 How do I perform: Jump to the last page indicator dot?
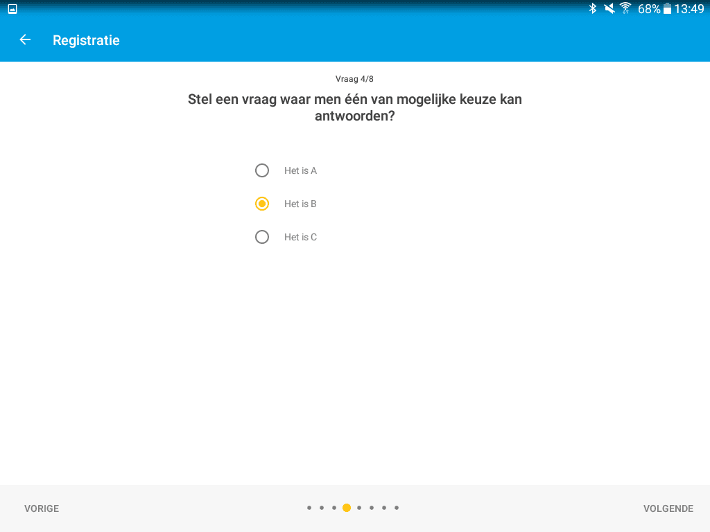tap(397, 508)
